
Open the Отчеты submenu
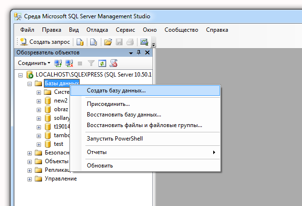point(145,152)
